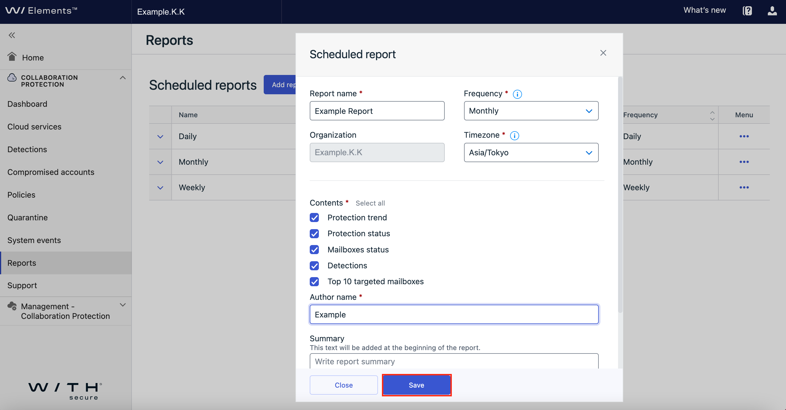786x410 pixels.
Task: Expand the Monthly report row
Action: pyautogui.click(x=160, y=162)
